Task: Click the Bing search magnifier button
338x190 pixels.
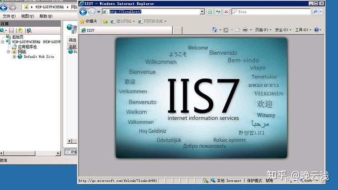Action: 315,12
